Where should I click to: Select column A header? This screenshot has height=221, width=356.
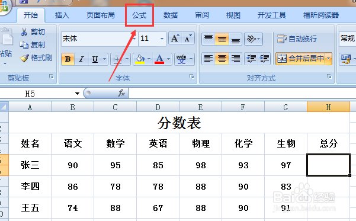pyautogui.click(x=30, y=107)
